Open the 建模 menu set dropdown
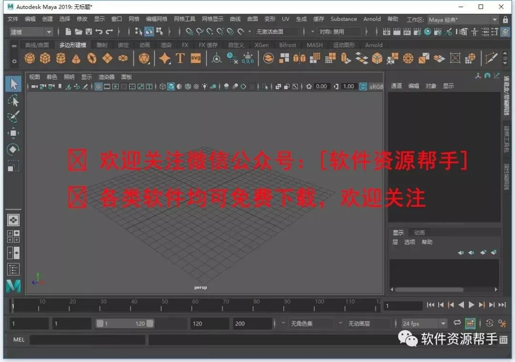The width and height of the screenshot is (515, 362). click(x=31, y=32)
